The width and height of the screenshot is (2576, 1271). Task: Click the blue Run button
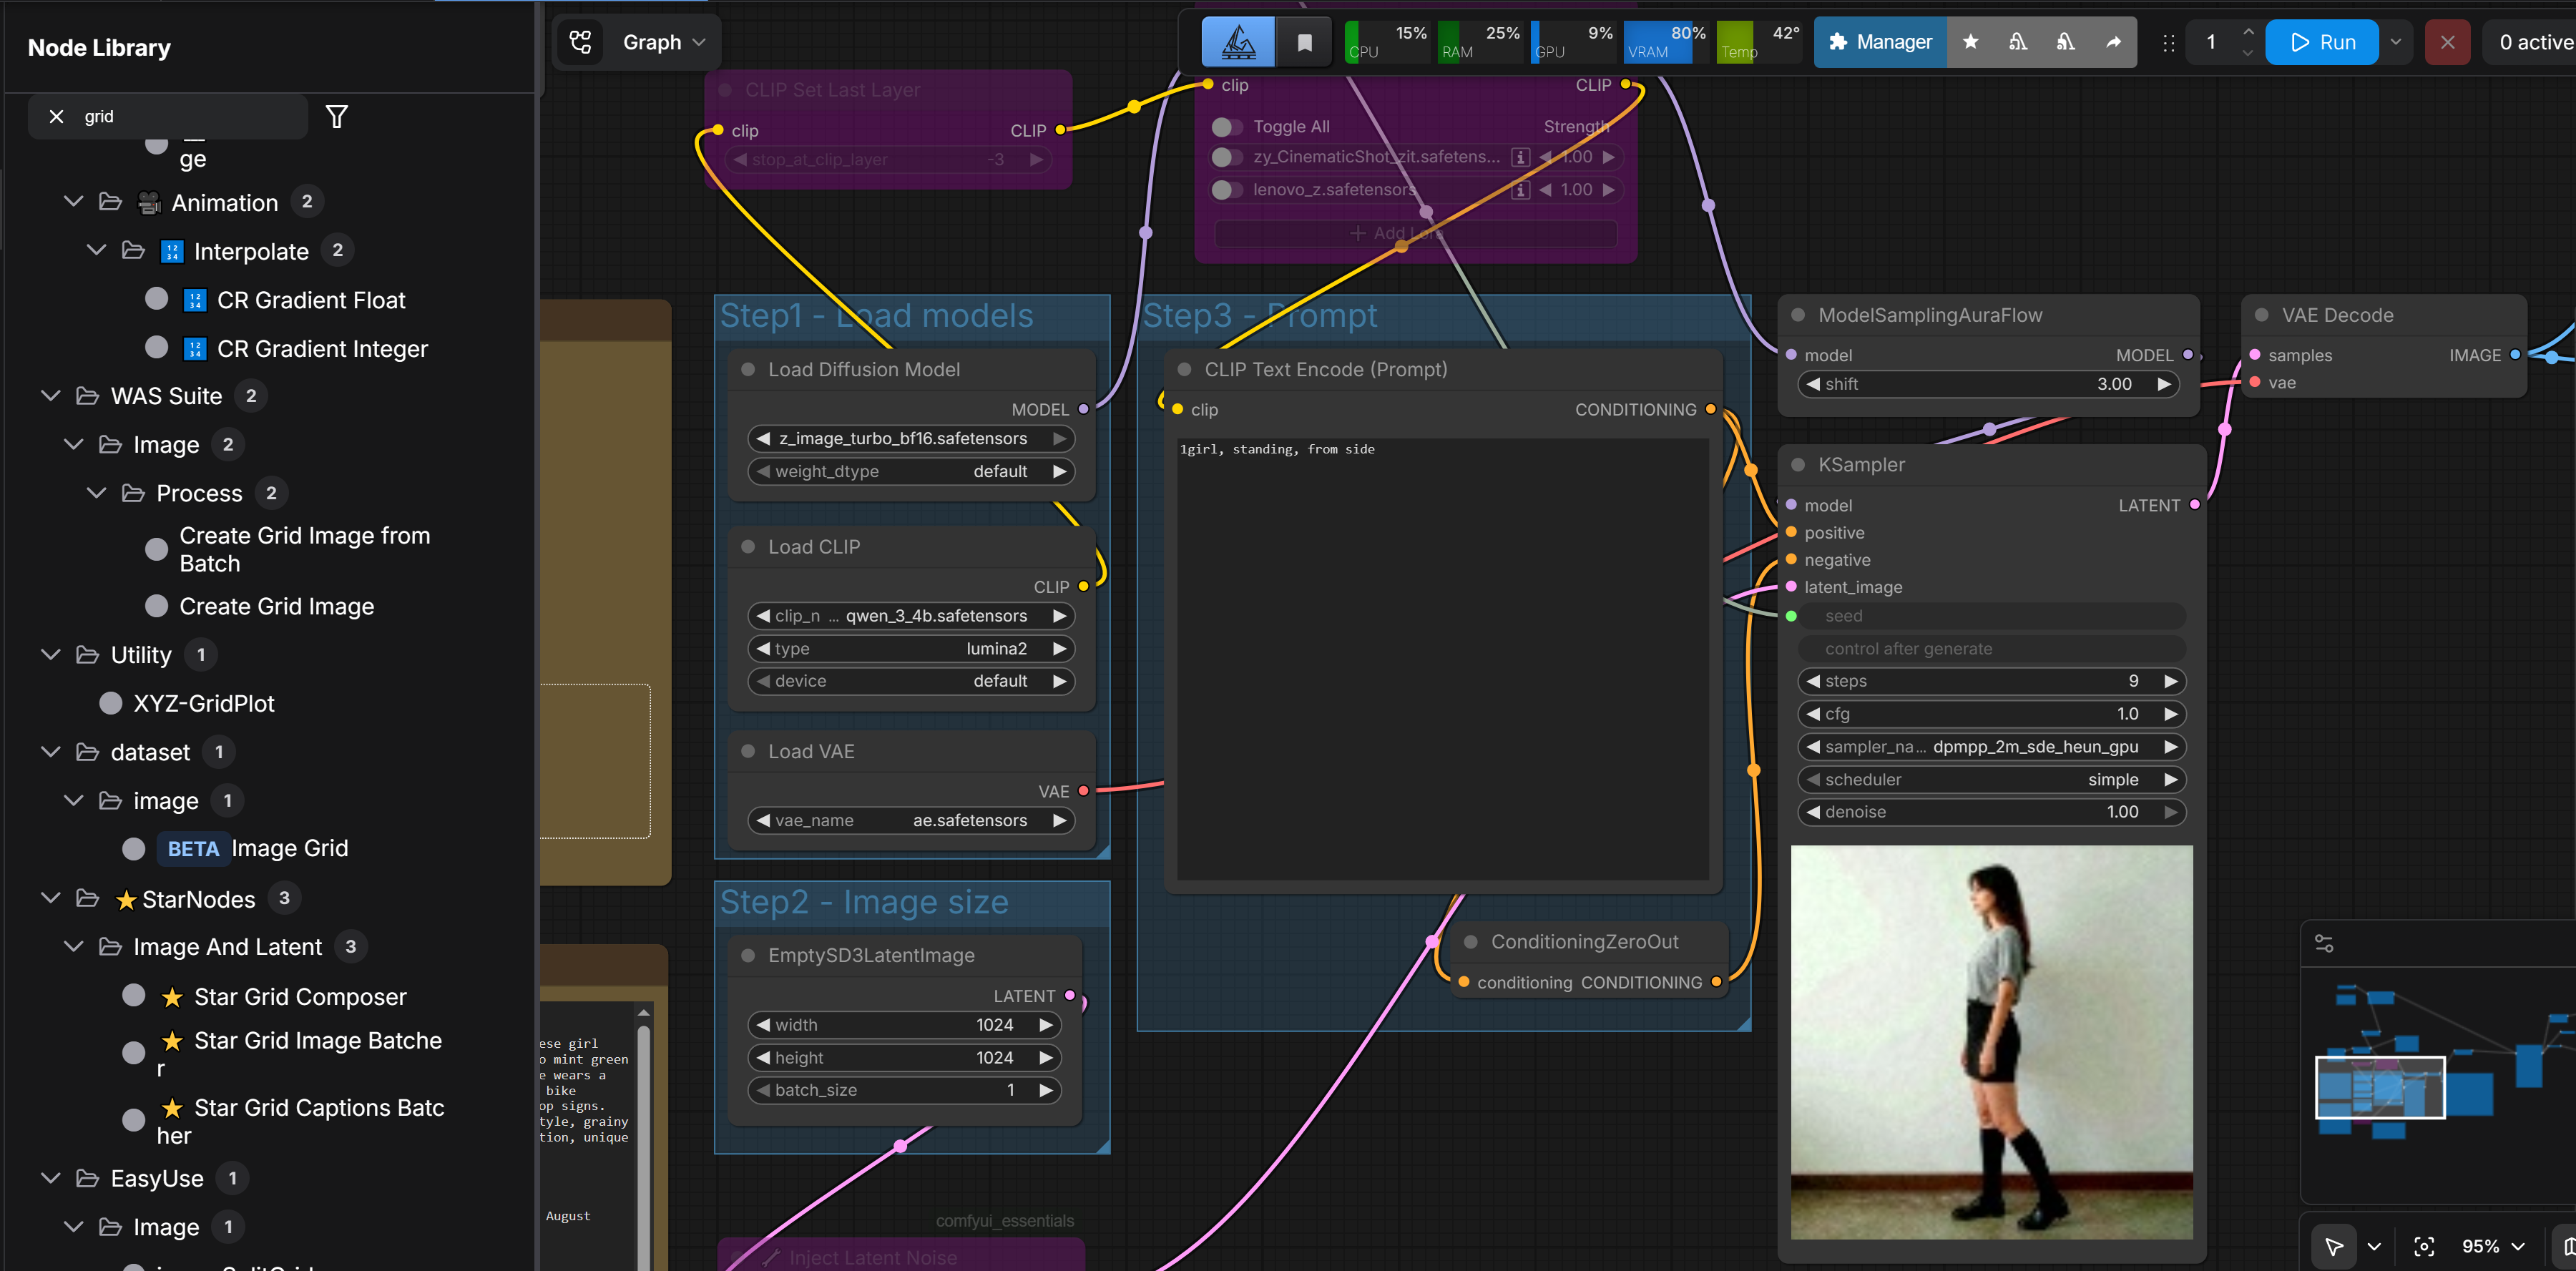click(2322, 42)
